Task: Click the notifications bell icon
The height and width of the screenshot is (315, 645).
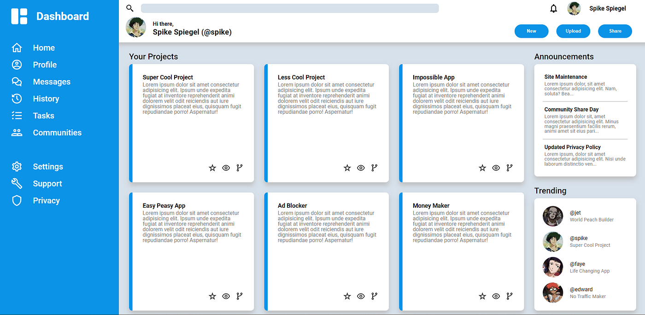Action: [553, 8]
